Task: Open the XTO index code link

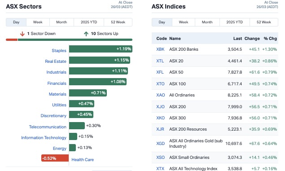Action: [160, 84]
